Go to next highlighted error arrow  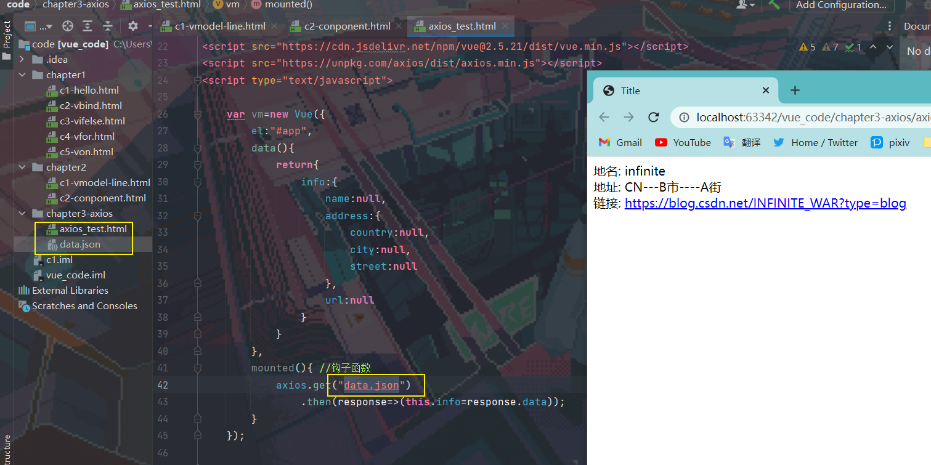click(x=889, y=47)
